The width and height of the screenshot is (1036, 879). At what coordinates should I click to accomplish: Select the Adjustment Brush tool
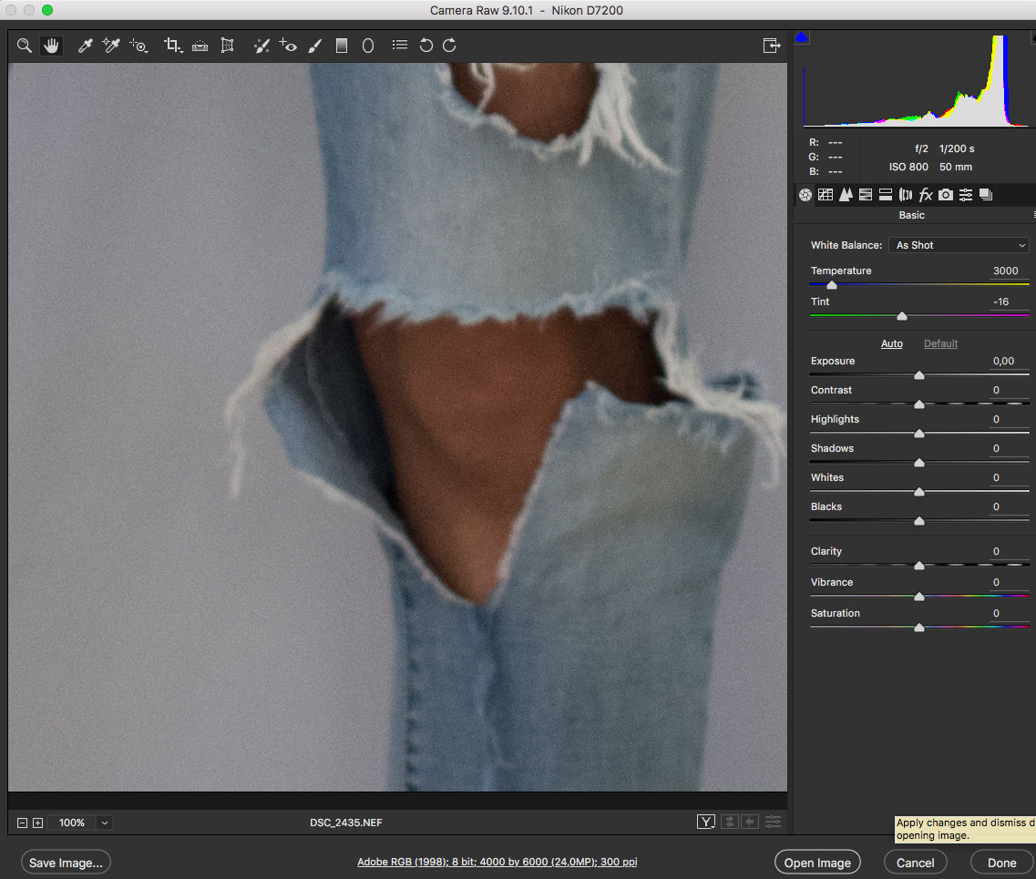point(315,46)
